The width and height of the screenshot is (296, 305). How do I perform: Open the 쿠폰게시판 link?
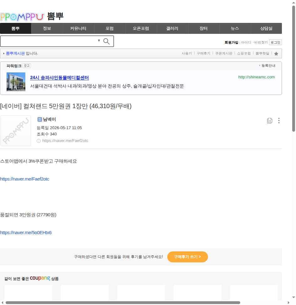pos(224,53)
